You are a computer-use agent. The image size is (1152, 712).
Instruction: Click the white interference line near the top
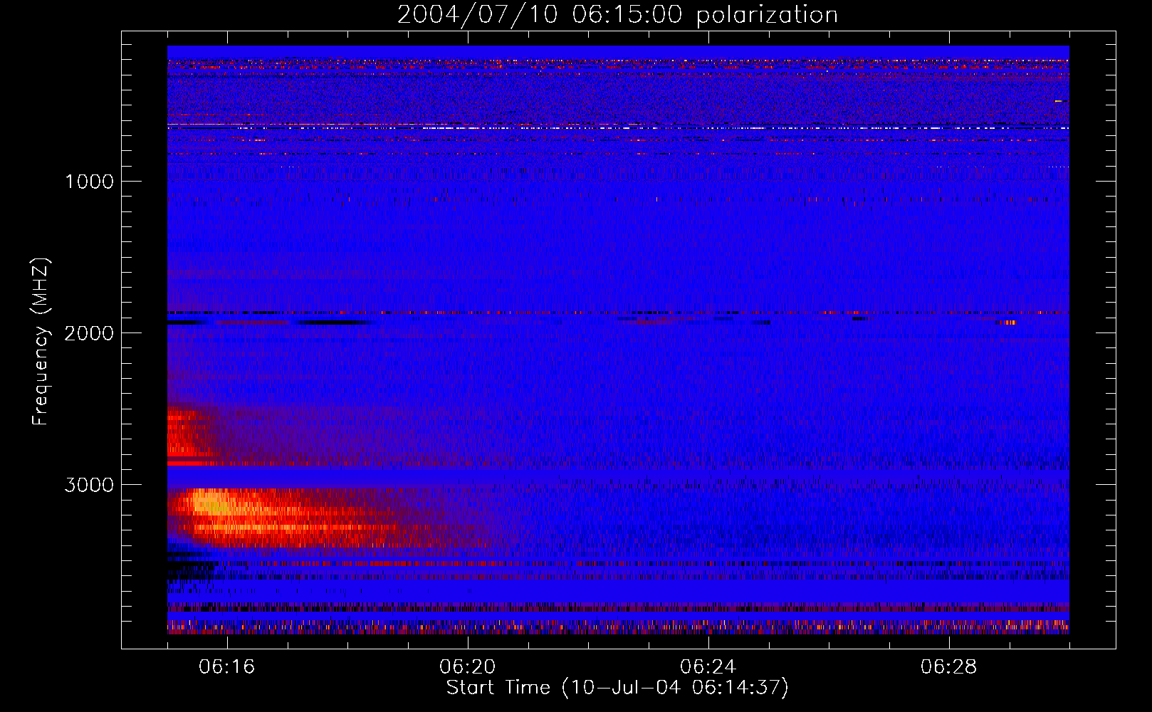pyautogui.click(x=618, y=127)
